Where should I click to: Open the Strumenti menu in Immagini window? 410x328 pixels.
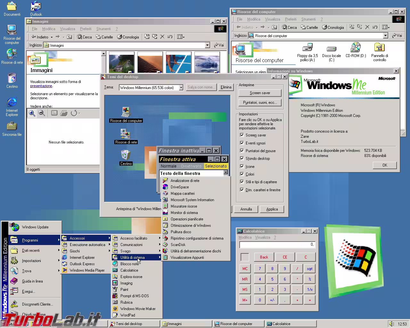coord(103,29)
